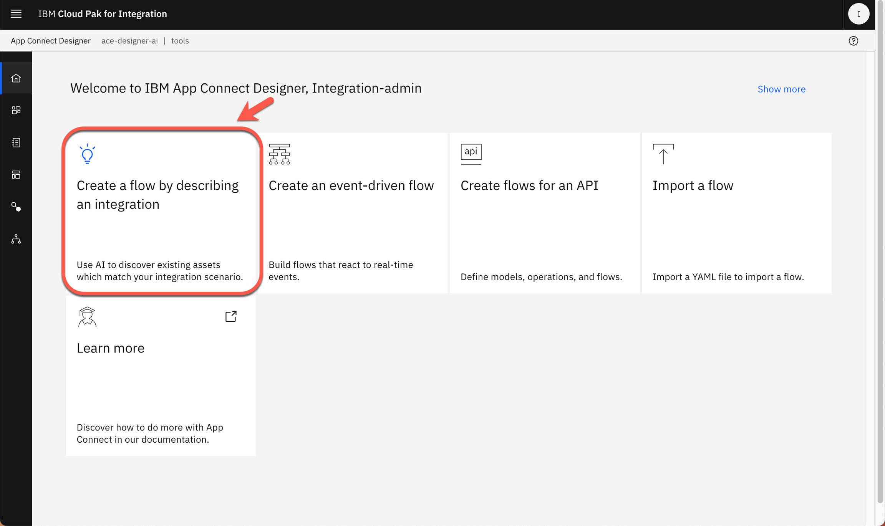
Task: Click the Show more link
Action: 781,89
